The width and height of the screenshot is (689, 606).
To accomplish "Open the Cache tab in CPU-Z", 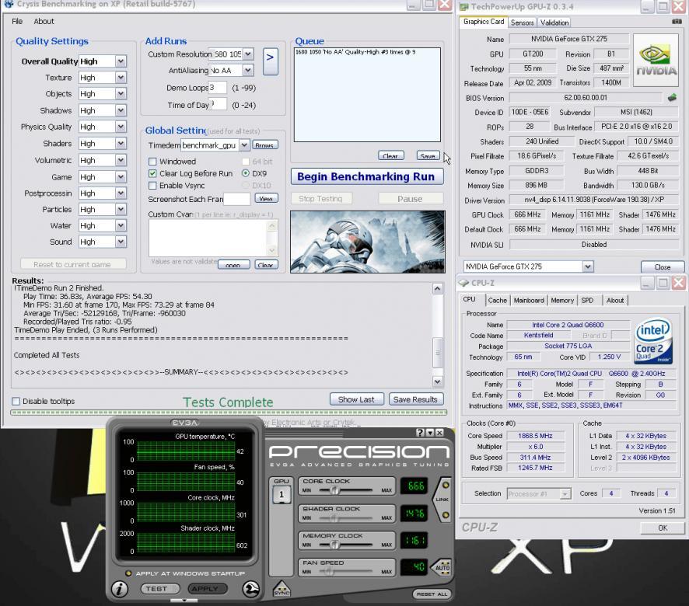I will pos(498,301).
